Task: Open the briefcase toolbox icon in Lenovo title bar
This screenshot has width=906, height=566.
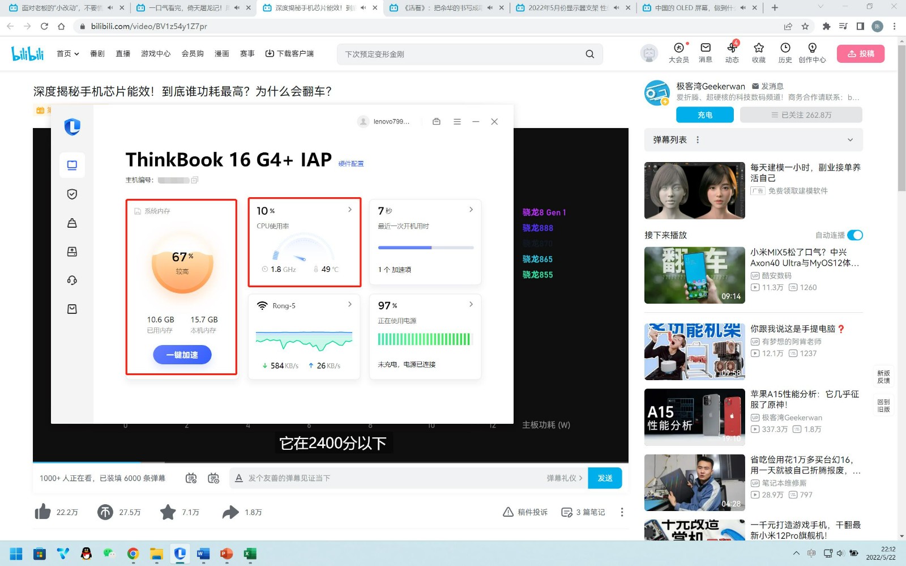Action: pyautogui.click(x=437, y=122)
